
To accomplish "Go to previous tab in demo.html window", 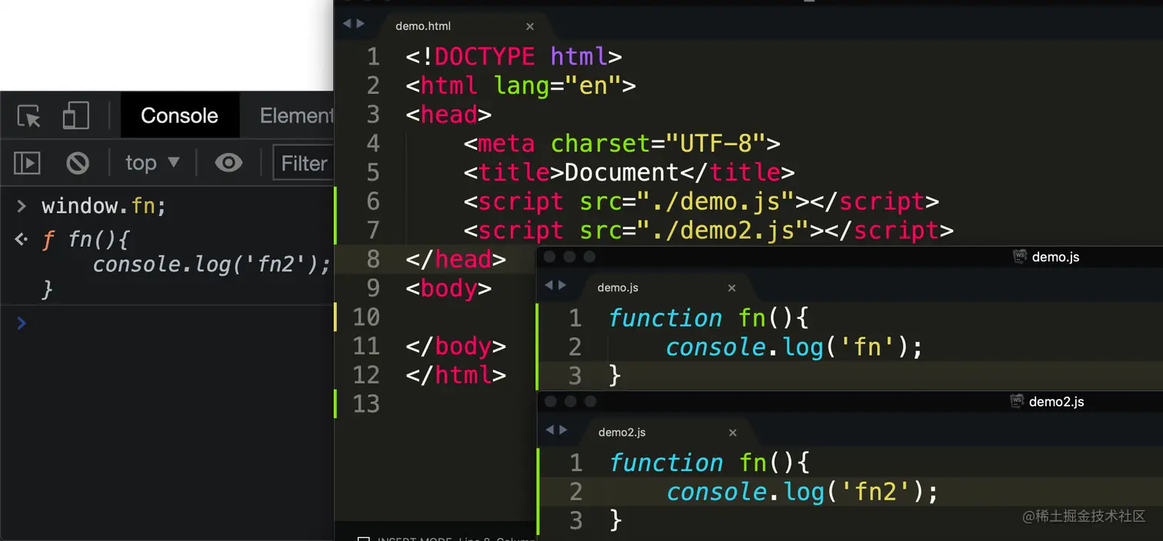I will pyautogui.click(x=347, y=24).
